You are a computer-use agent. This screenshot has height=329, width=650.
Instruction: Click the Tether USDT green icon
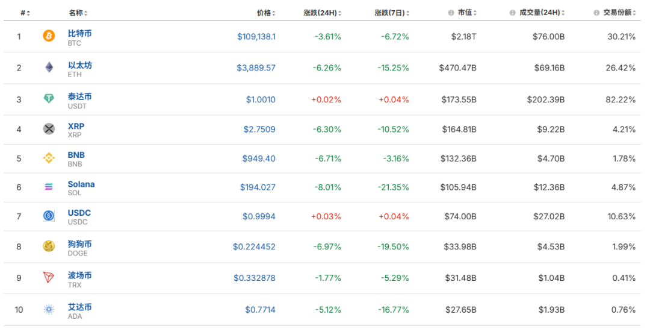[49, 99]
